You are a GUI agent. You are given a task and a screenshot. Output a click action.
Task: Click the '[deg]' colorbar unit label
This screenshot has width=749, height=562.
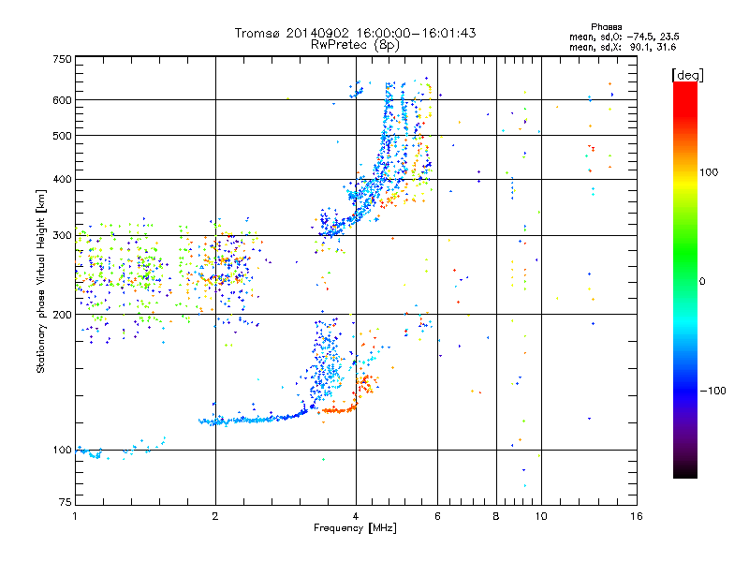687,75
